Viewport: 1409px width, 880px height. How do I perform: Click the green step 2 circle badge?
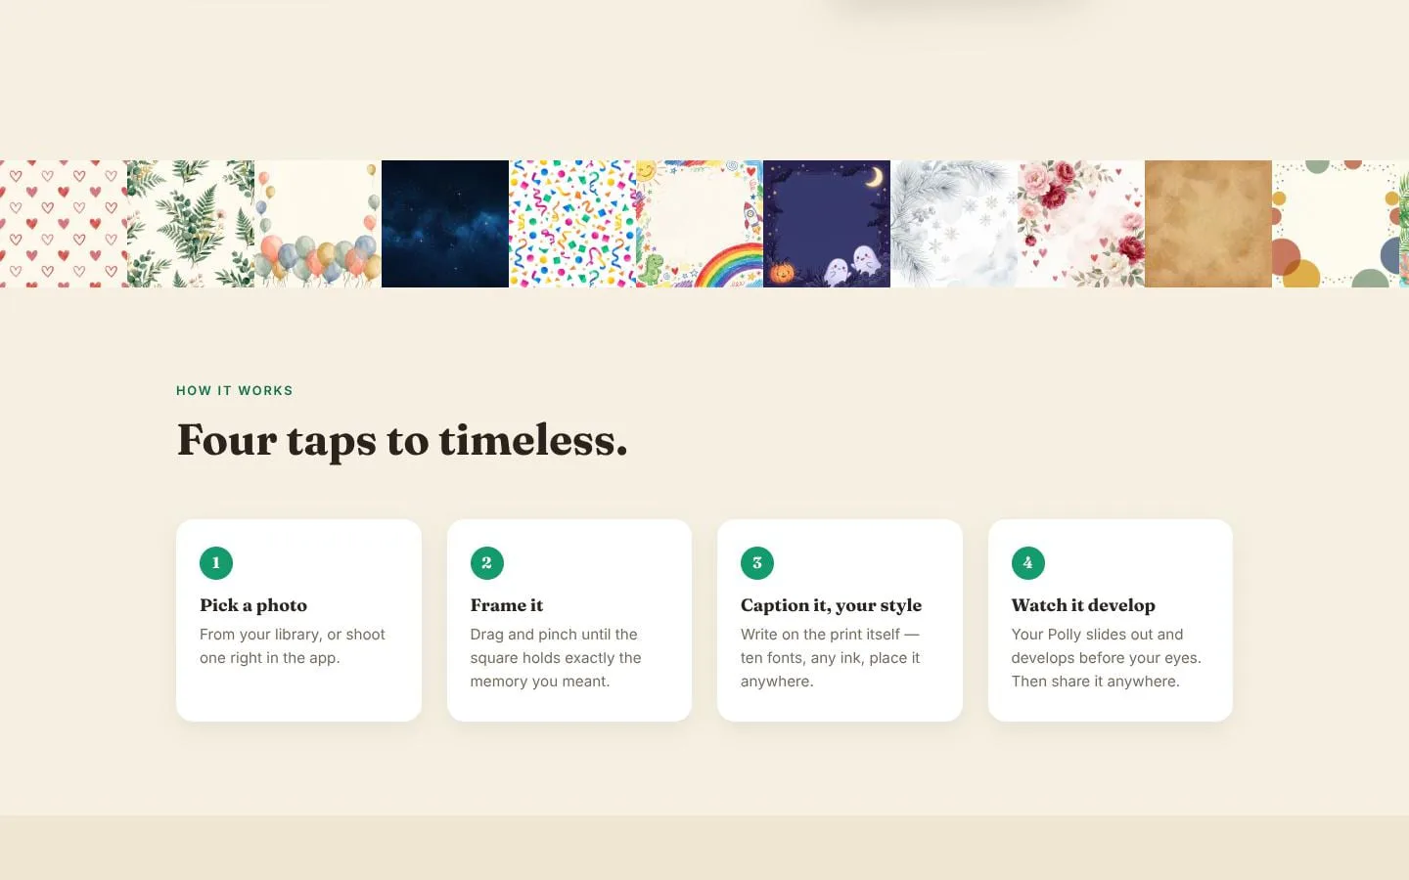click(x=486, y=563)
